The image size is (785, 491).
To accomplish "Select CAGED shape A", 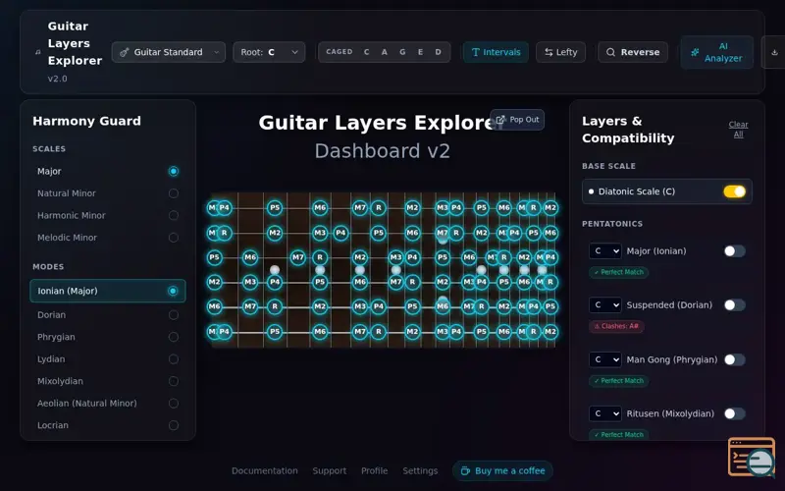I will (x=385, y=52).
